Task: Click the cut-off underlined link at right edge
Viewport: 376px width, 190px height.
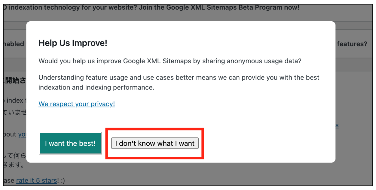Action: click(x=337, y=125)
